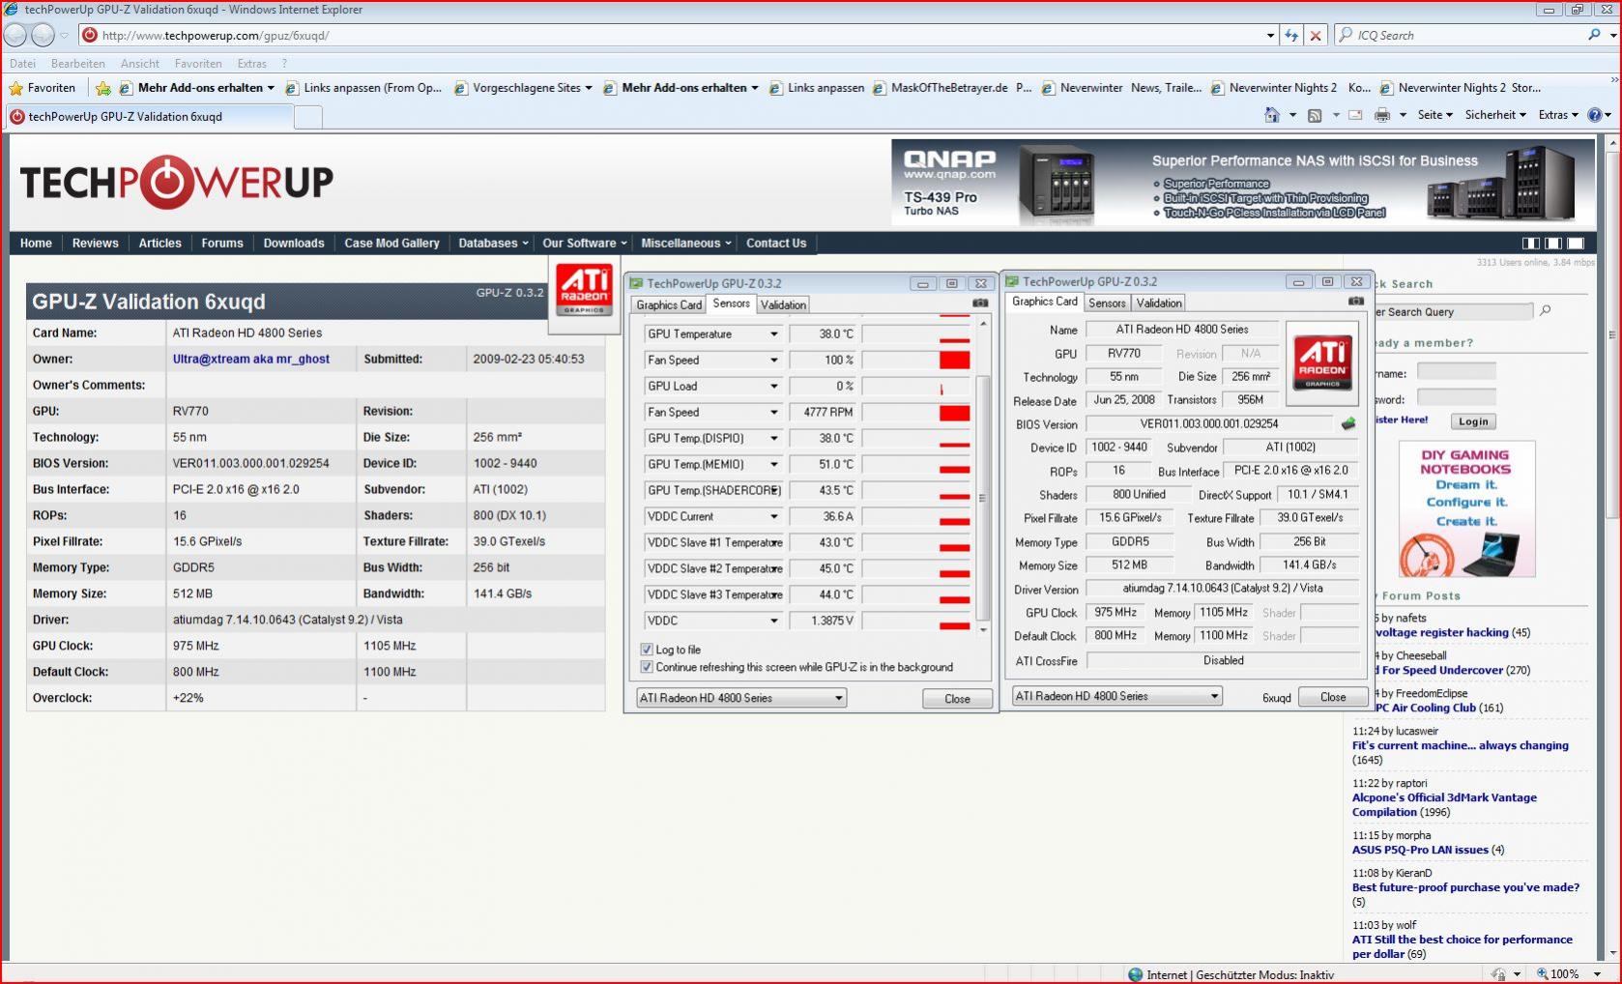
Task: Click the Read mail envelope icon
Action: pos(1355,115)
